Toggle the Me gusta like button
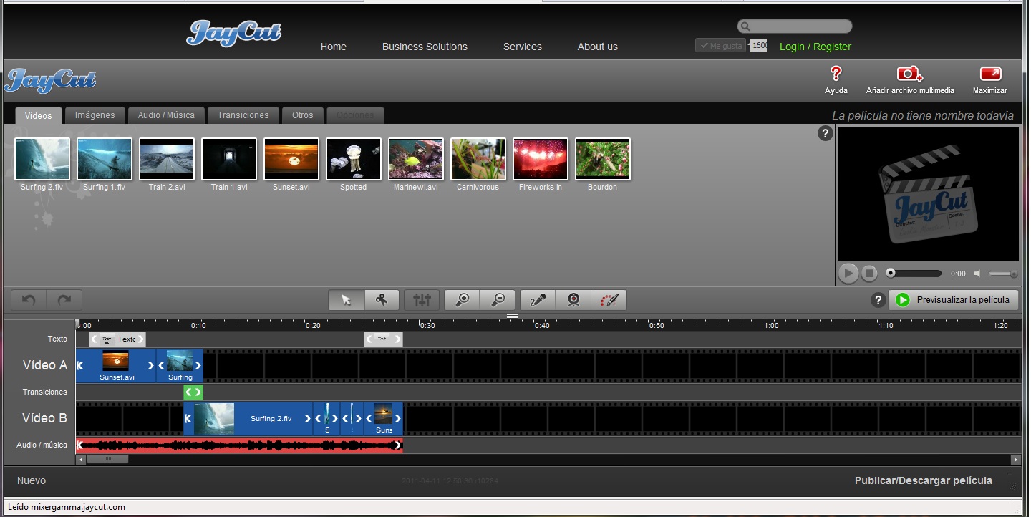 coord(720,45)
